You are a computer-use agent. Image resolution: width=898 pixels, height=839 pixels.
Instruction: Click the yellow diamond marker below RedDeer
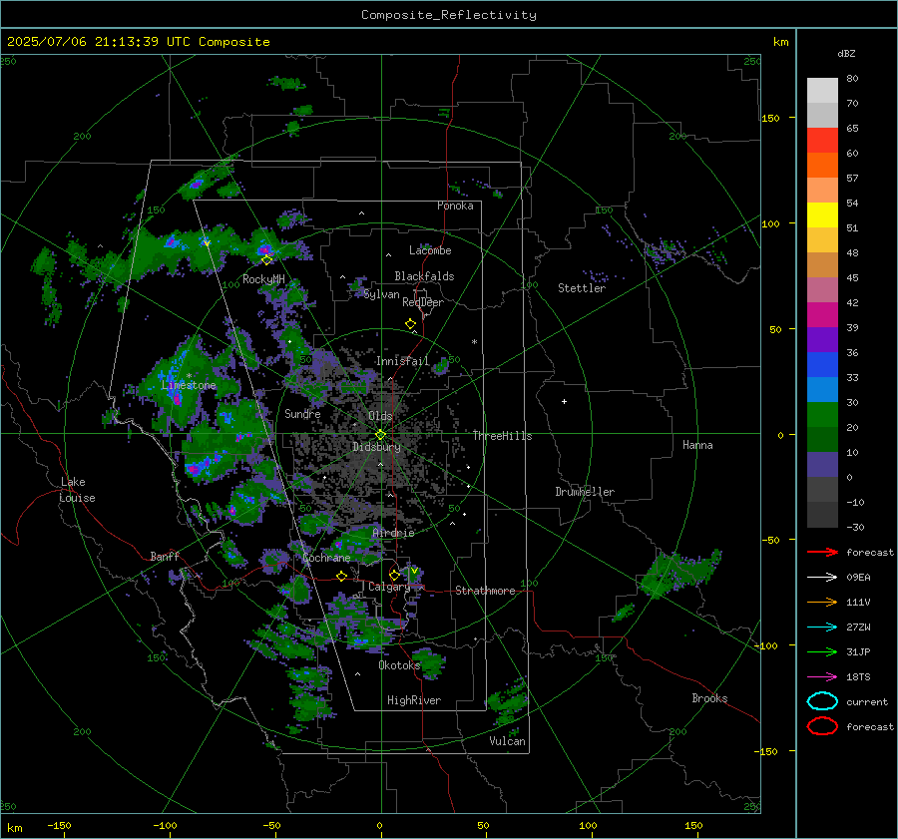[411, 324]
